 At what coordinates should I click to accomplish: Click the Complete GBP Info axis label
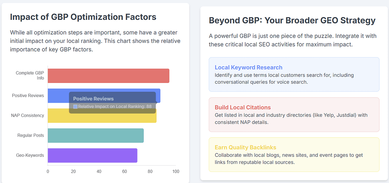coord(30,75)
